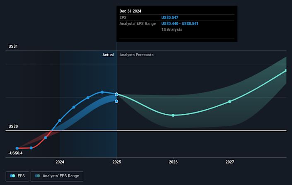Select the EPS point just below US$0 line

tap(46, 138)
